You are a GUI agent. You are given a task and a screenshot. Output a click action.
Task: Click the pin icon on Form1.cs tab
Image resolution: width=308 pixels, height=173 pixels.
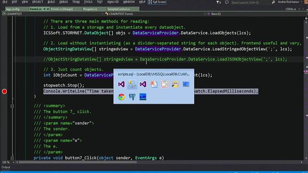point(45,9)
